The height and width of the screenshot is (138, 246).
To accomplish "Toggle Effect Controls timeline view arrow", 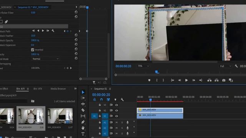I will coord(76,7).
